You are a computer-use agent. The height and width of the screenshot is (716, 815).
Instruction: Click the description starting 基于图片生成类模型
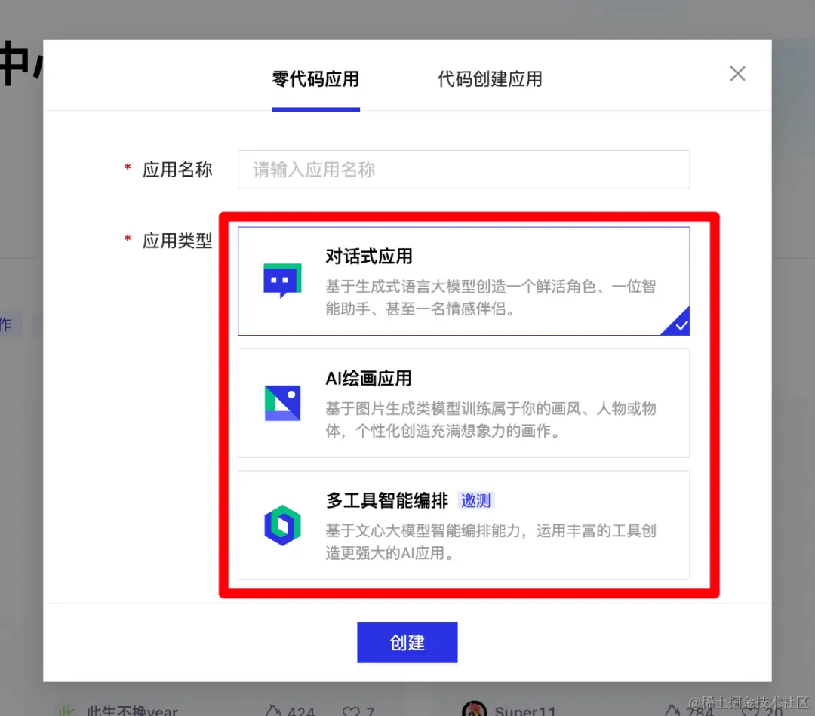pyautogui.click(x=491, y=419)
